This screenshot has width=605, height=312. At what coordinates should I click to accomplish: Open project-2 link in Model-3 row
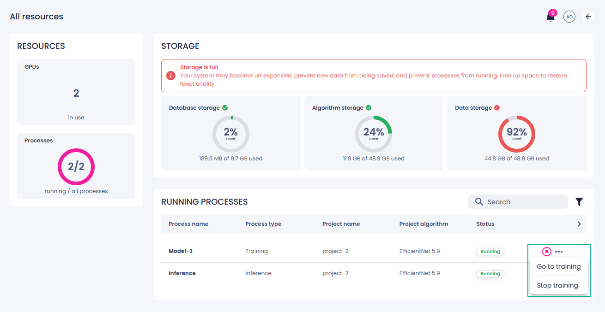click(335, 251)
